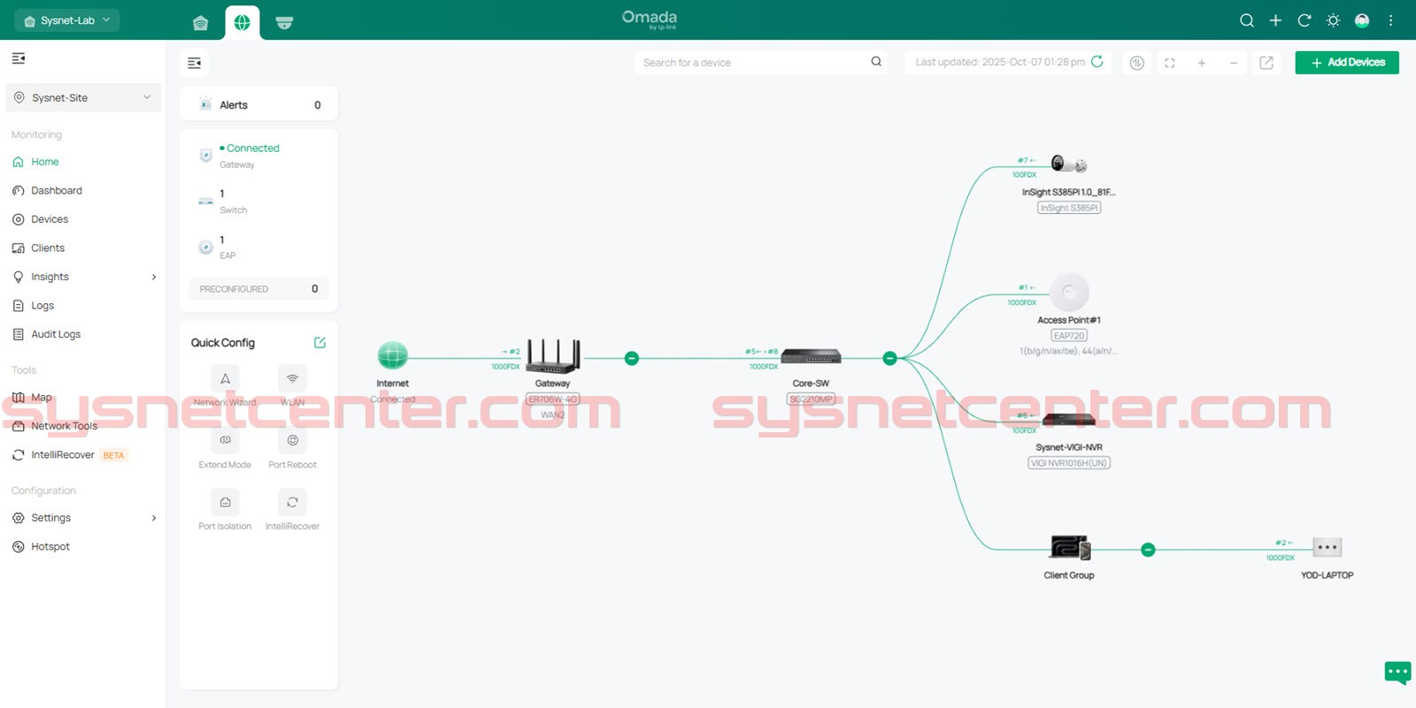Open the WLAN quick config icon
The width and height of the screenshot is (1416, 708).
(292, 379)
